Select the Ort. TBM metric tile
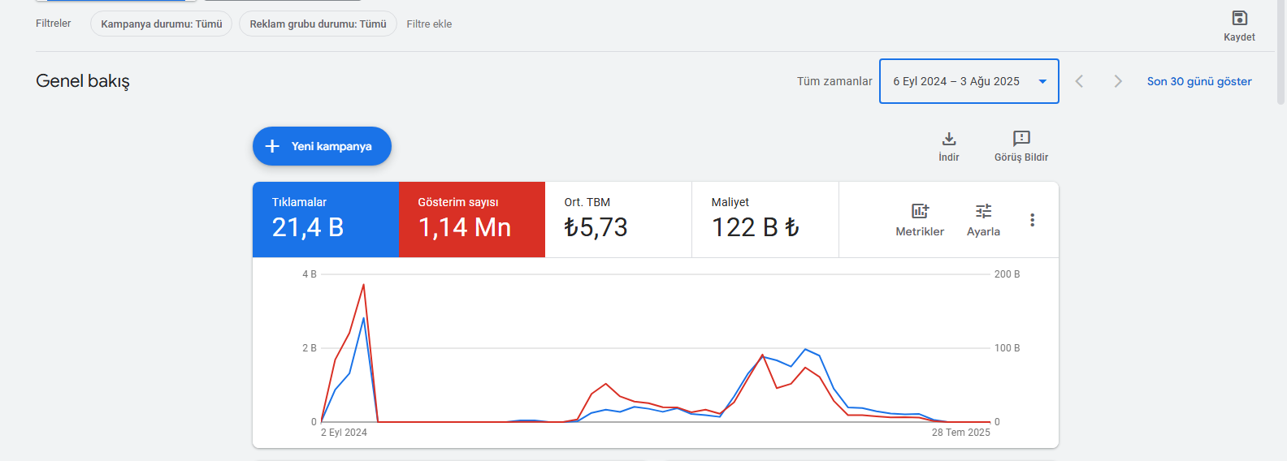 pos(618,219)
